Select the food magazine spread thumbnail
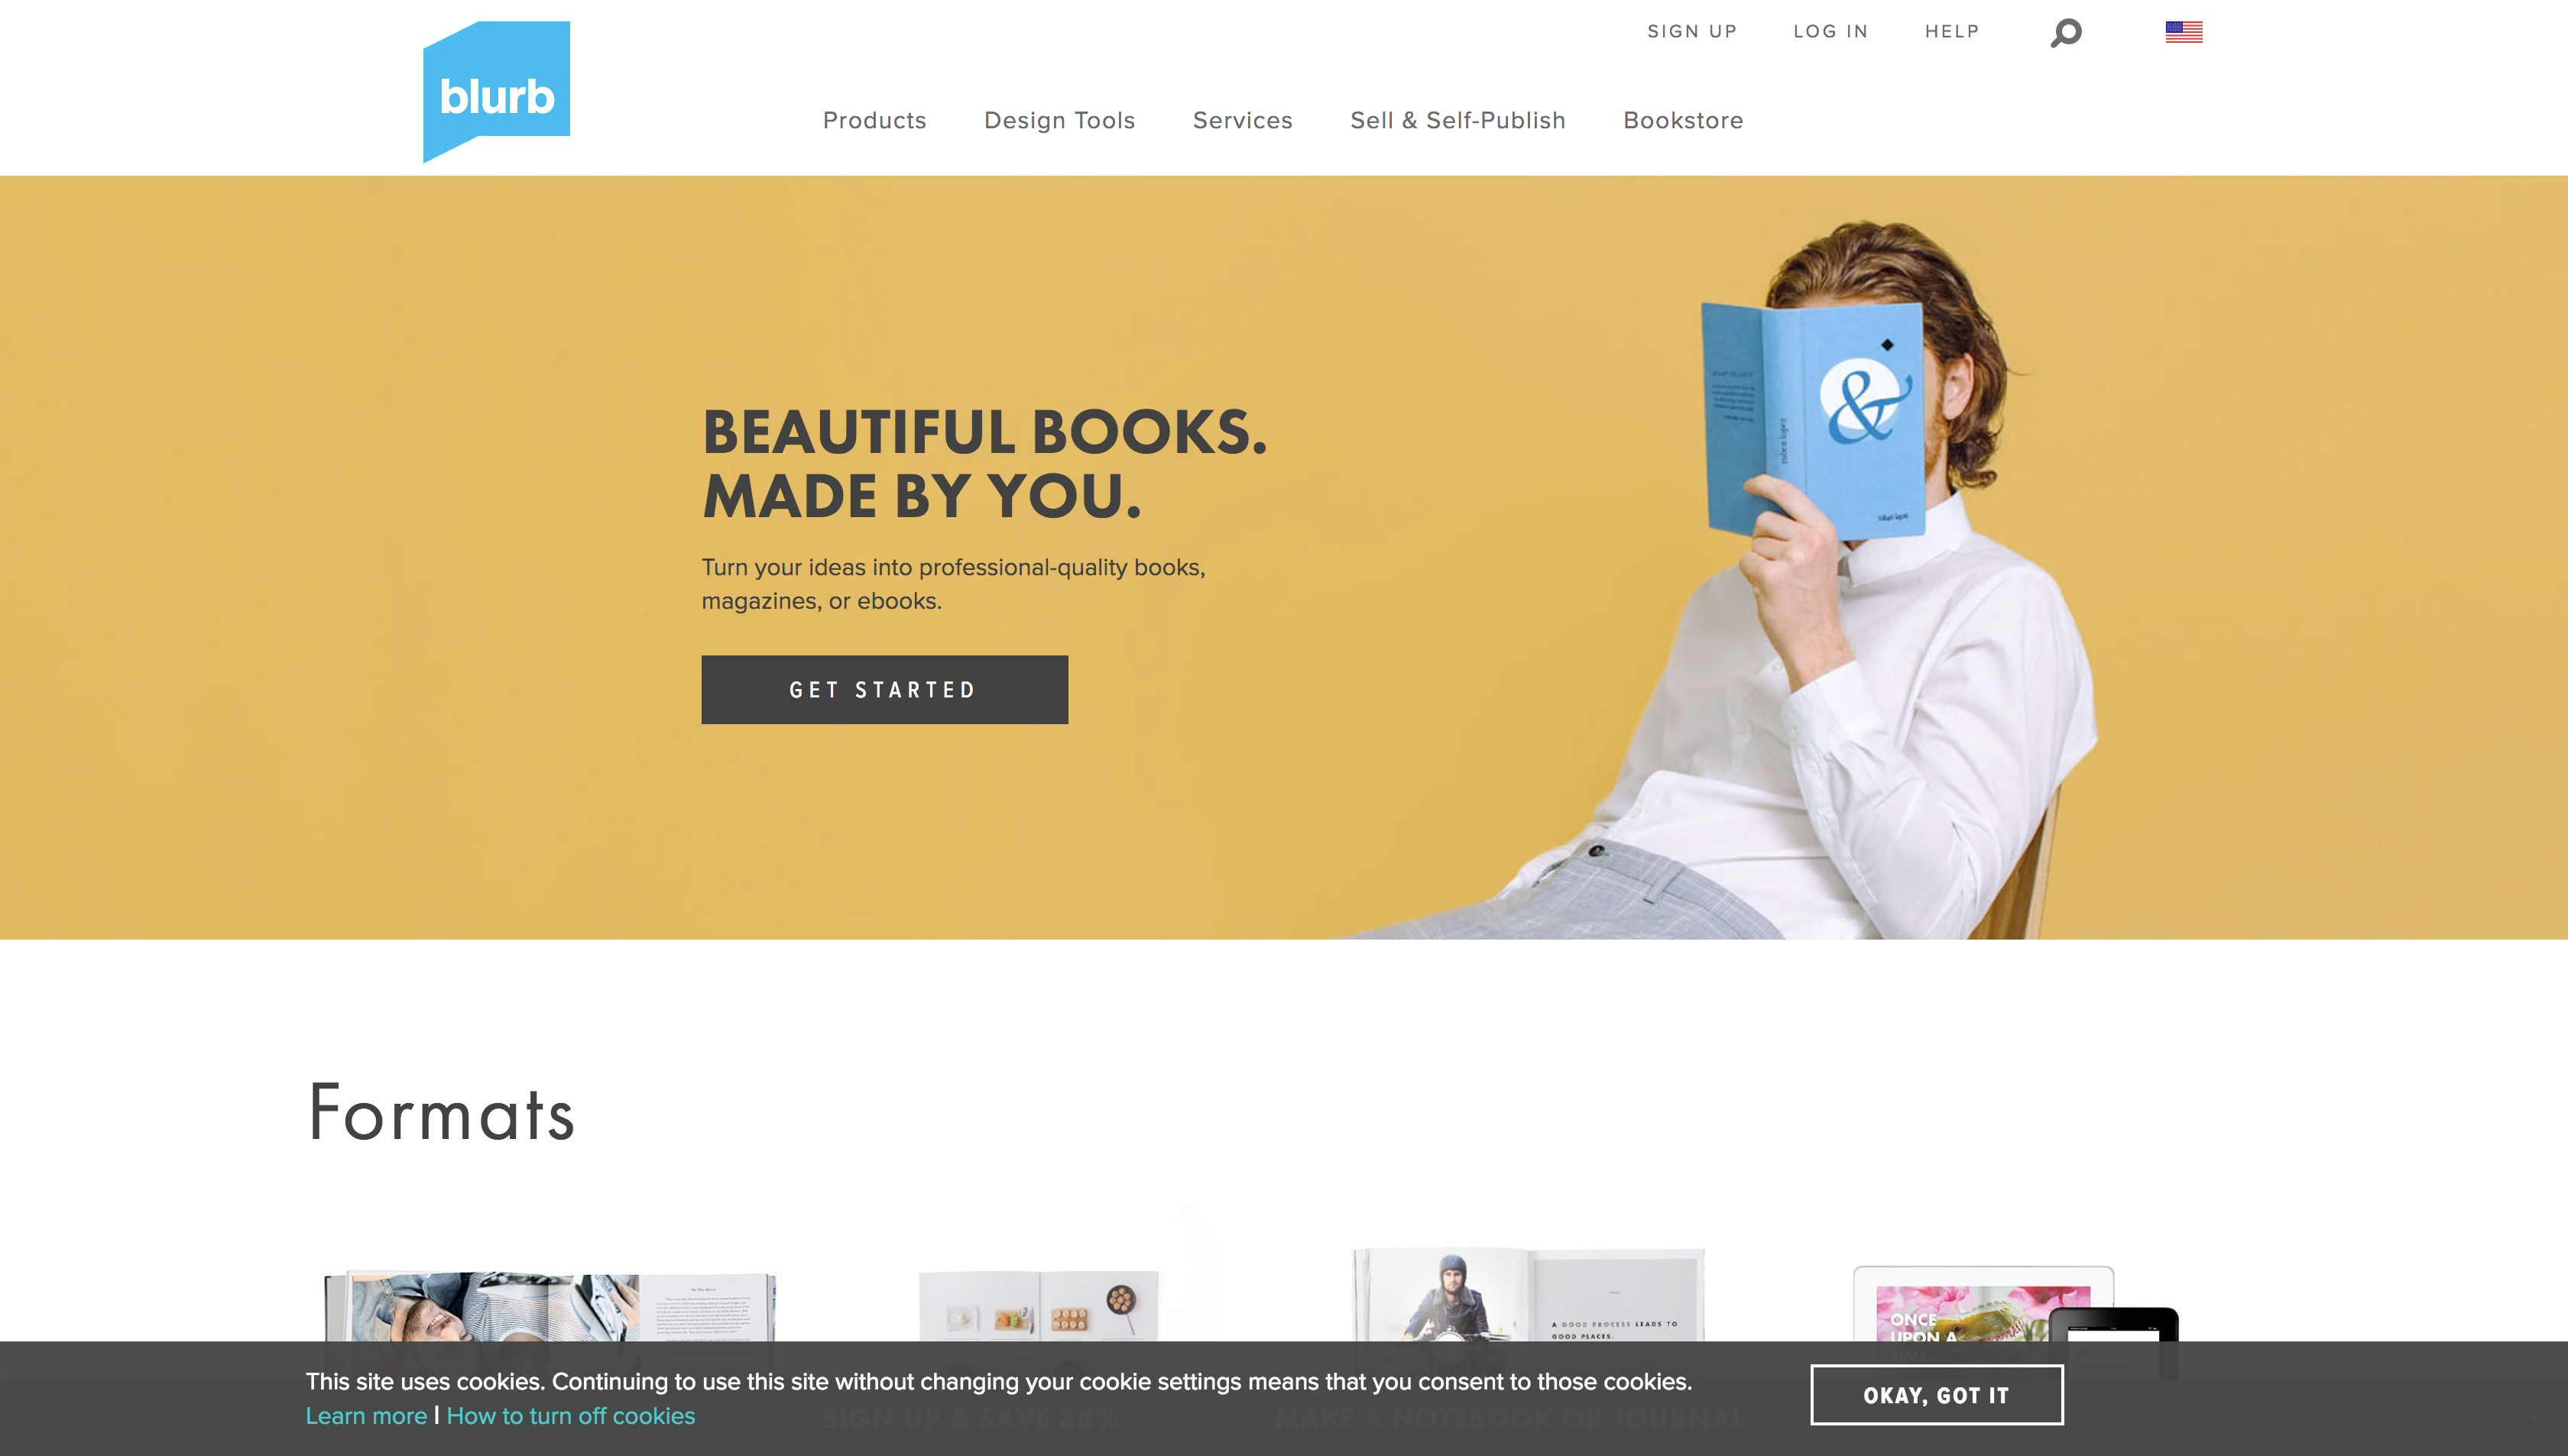The height and width of the screenshot is (1456, 2568). [1039, 1306]
